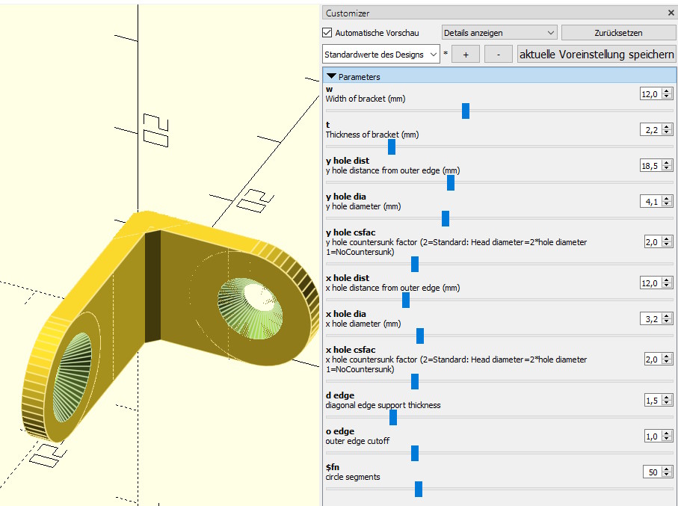Image resolution: width=678 pixels, height=506 pixels.
Task: Click the Zurücksetzen button
Action: [618, 32]
